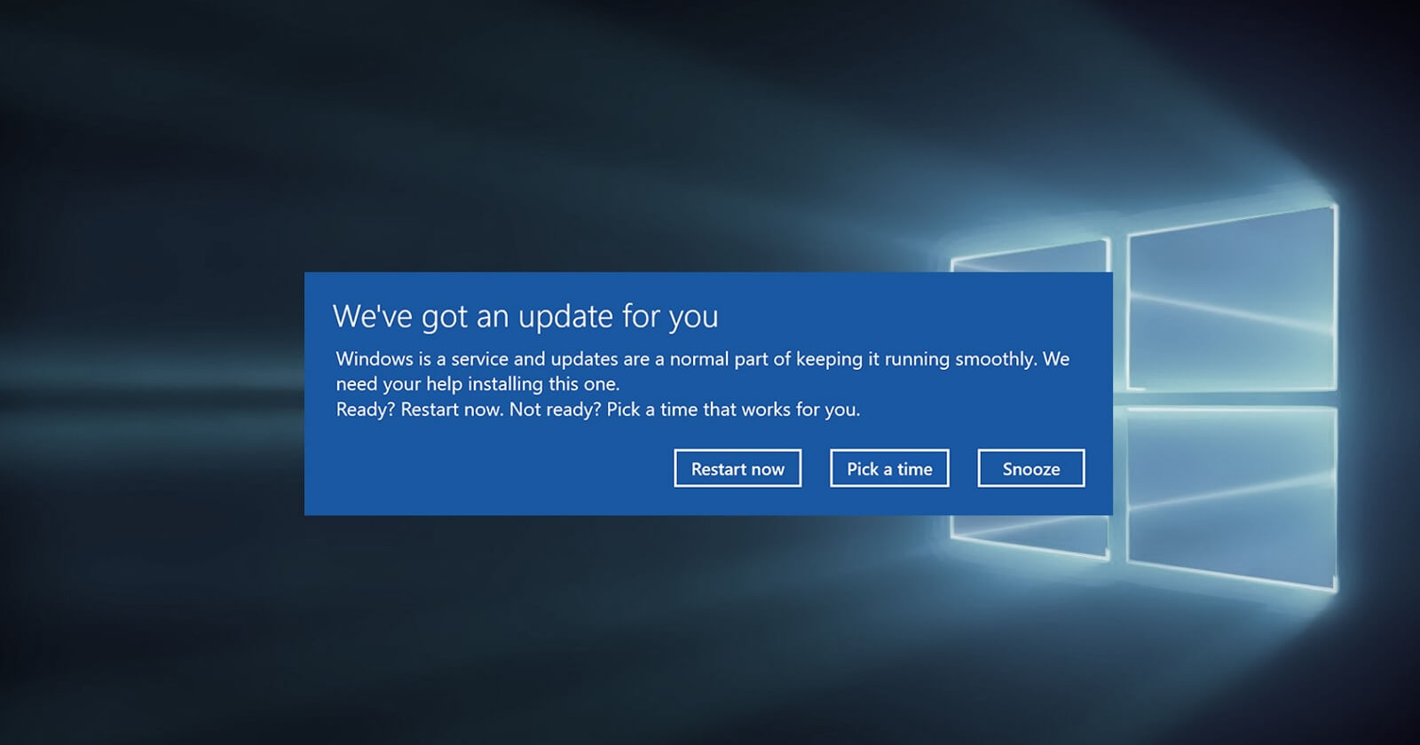This screenshot has height=745, width=1420.
Task: Click the center cross between the right logo panes
Action: 1232,398
